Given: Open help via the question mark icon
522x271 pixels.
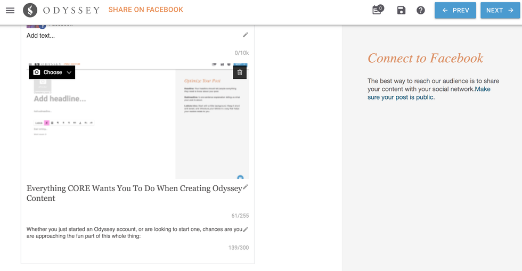Looking at the screenshot, I should (421, 10).
